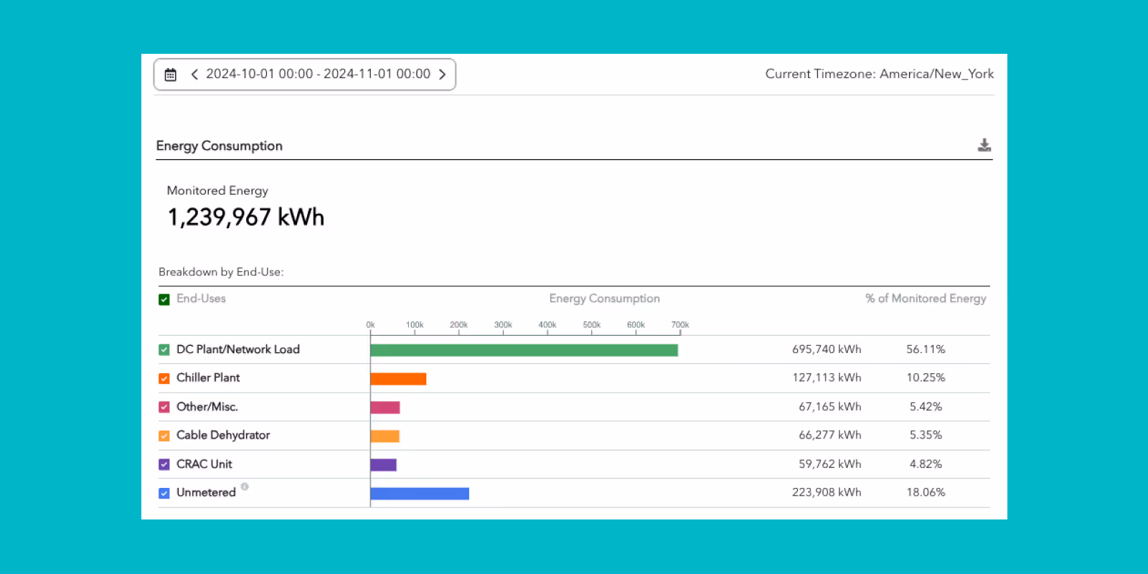Viewport: 1148px width, 574px height.
Task: Show info tooltip beside Unmetered
Action: pos(245,486)
